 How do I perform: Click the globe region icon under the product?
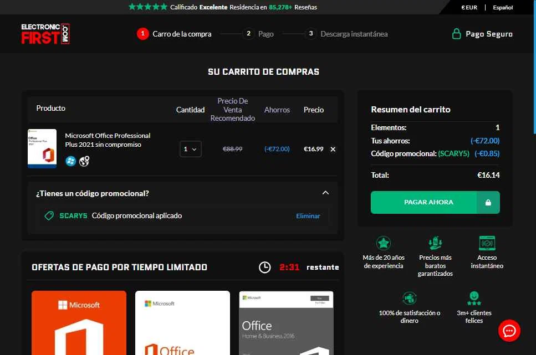[84, 161]
